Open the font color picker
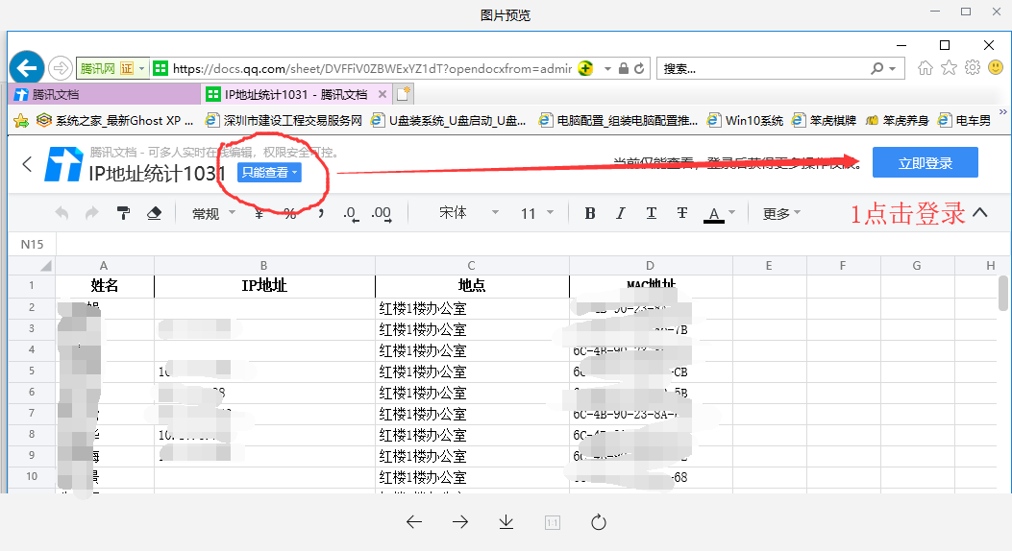Screen dimensions: 1012x551 coord(719,213)
